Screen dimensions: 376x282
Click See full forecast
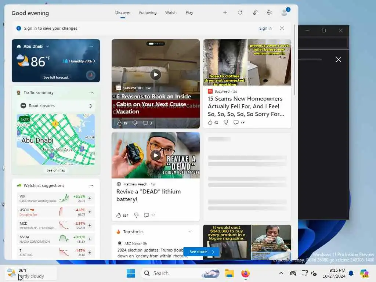pos(56,77)
